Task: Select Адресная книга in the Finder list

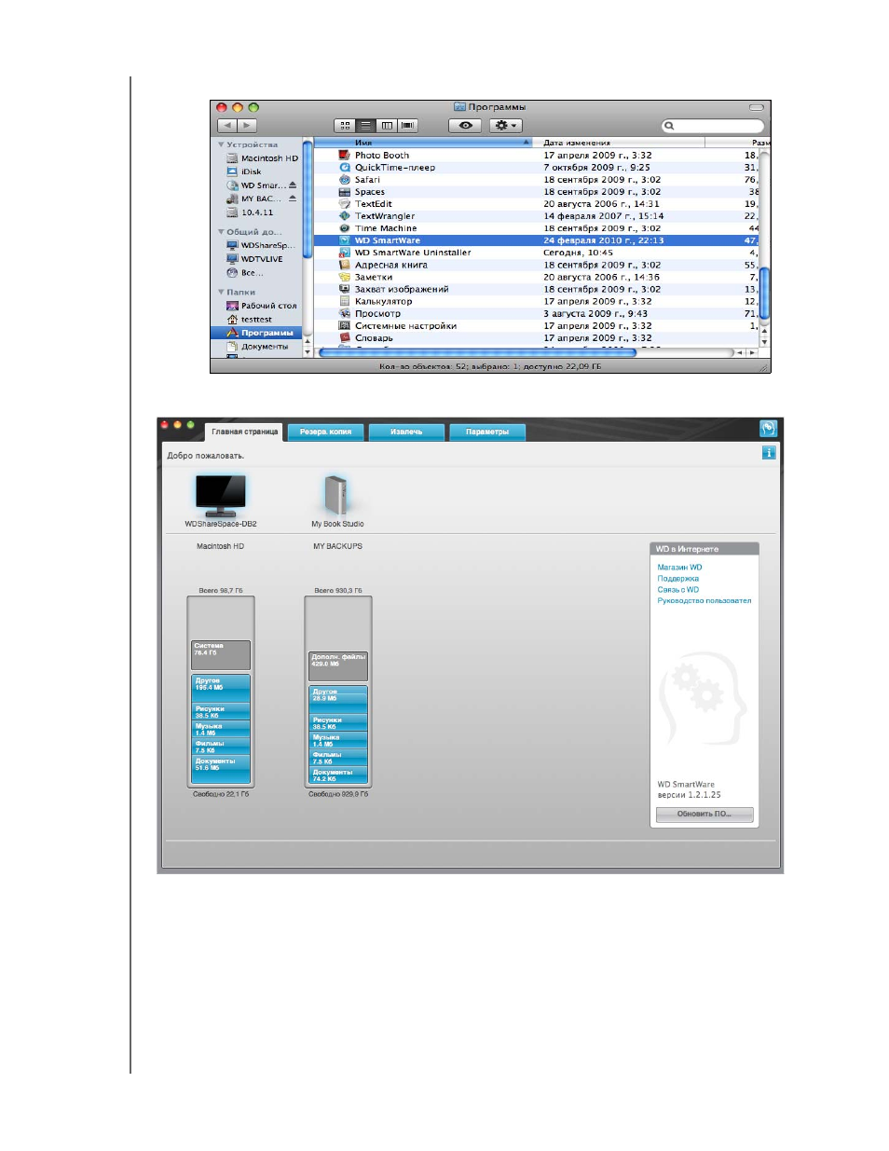Action: [537, 265]
